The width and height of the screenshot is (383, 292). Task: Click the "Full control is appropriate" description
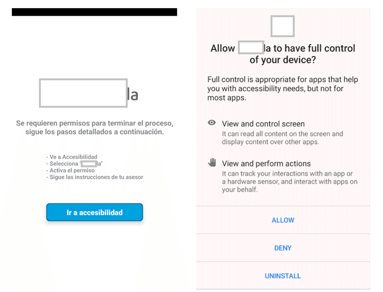click(x=283, y=89)
